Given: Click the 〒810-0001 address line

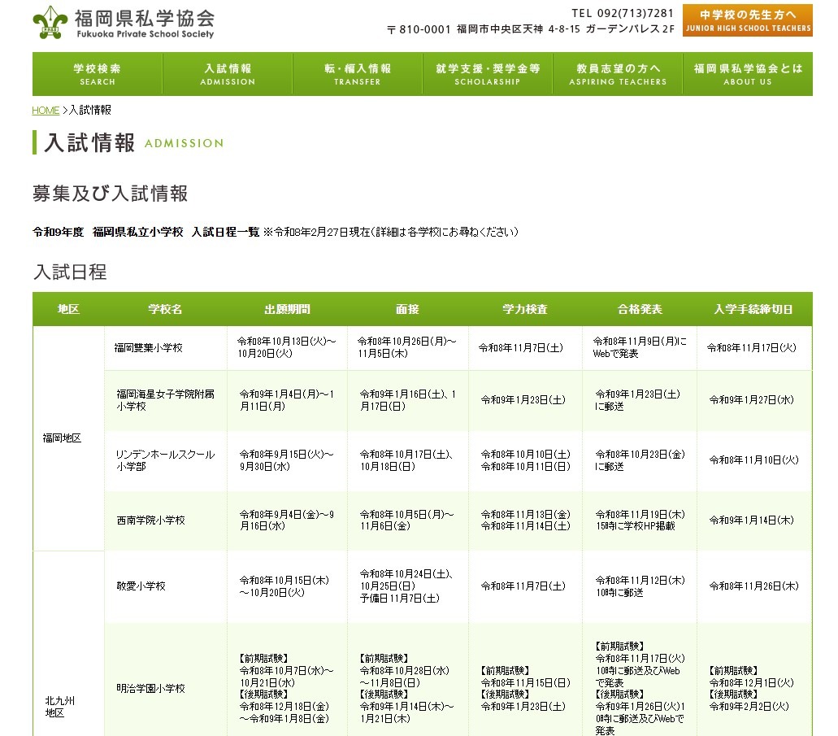Looking at the screenshot, I should (531, 29).
